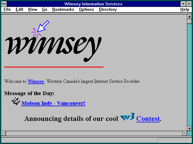This screenshot has height=144, width=193.
Task: Follow the Wimsey hyperlink in welcome text
Action: pyautogui.click(x=36, y=81)
